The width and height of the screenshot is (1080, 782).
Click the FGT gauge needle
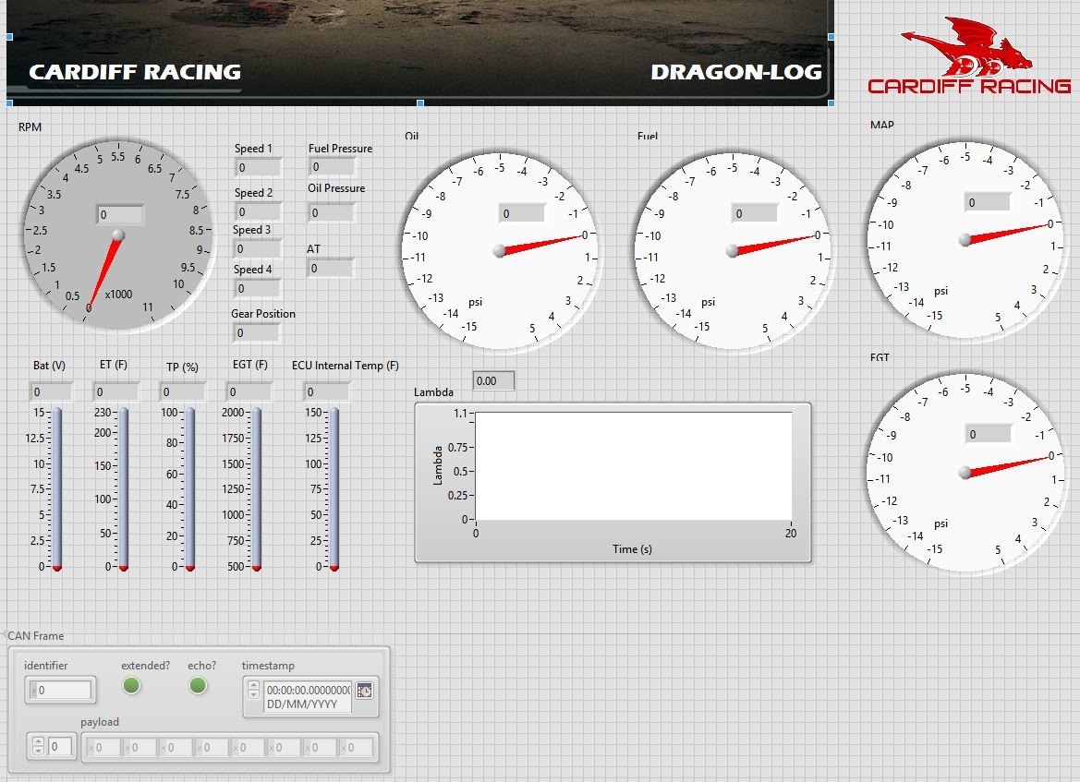click(1005, 464)
